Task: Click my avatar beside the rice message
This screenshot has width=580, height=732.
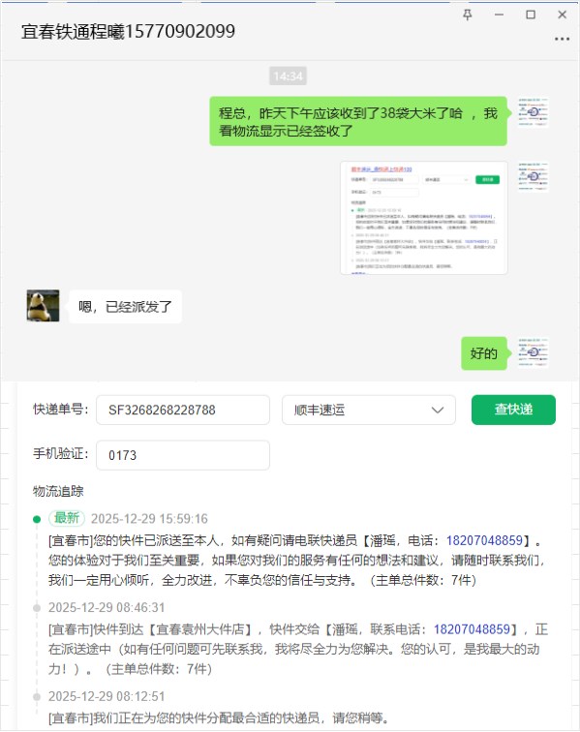Action: coord(534,112)
